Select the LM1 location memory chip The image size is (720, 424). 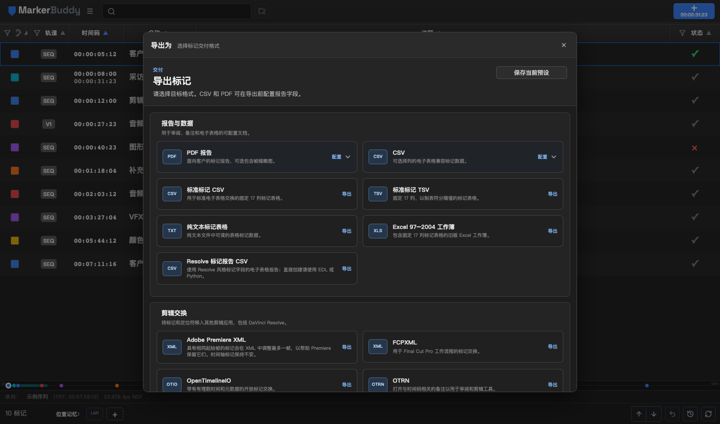[95, 413]
